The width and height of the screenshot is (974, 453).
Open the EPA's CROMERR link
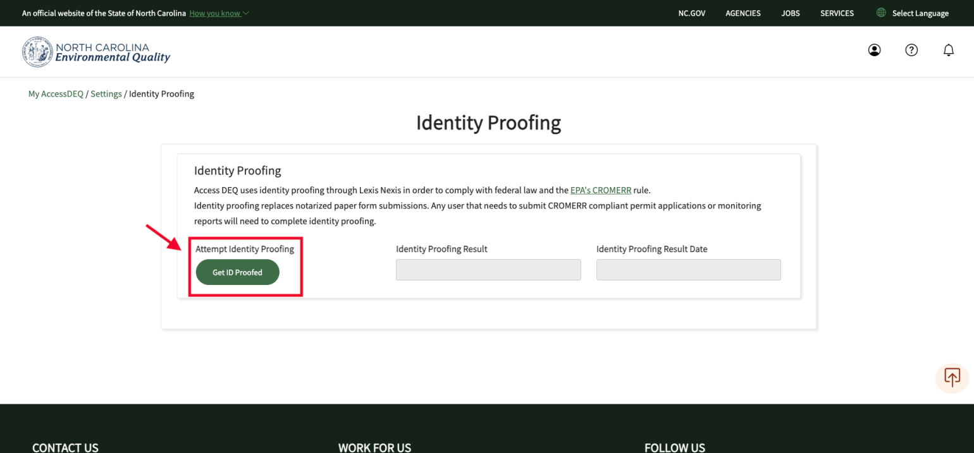click(600, 190)
